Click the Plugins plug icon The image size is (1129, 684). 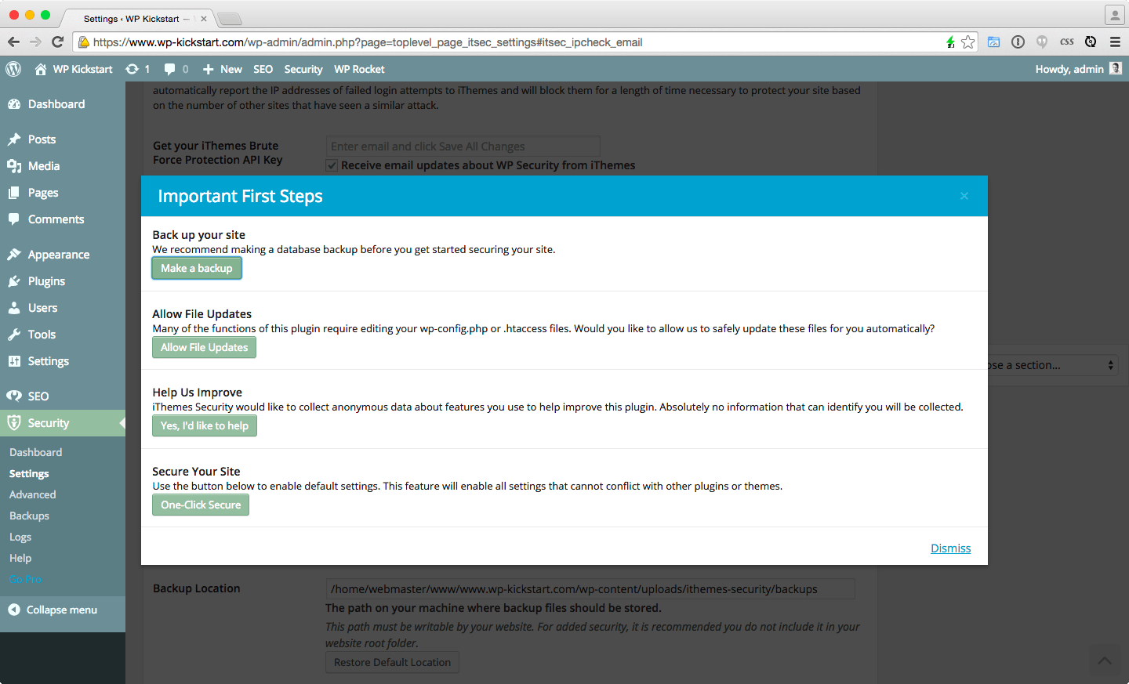tap(14, 281)
